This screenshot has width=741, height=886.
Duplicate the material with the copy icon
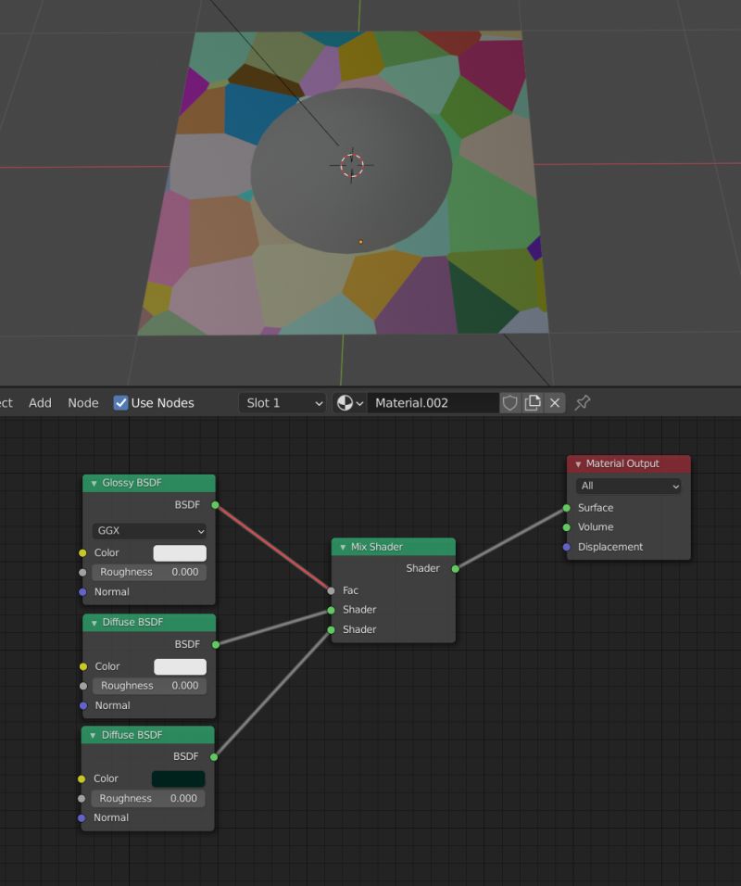532,402
